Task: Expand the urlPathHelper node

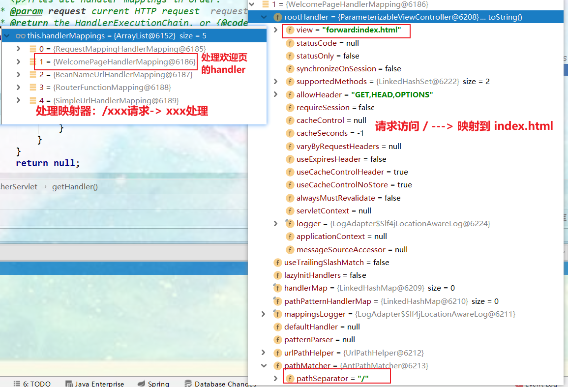Action: [264, 353]
